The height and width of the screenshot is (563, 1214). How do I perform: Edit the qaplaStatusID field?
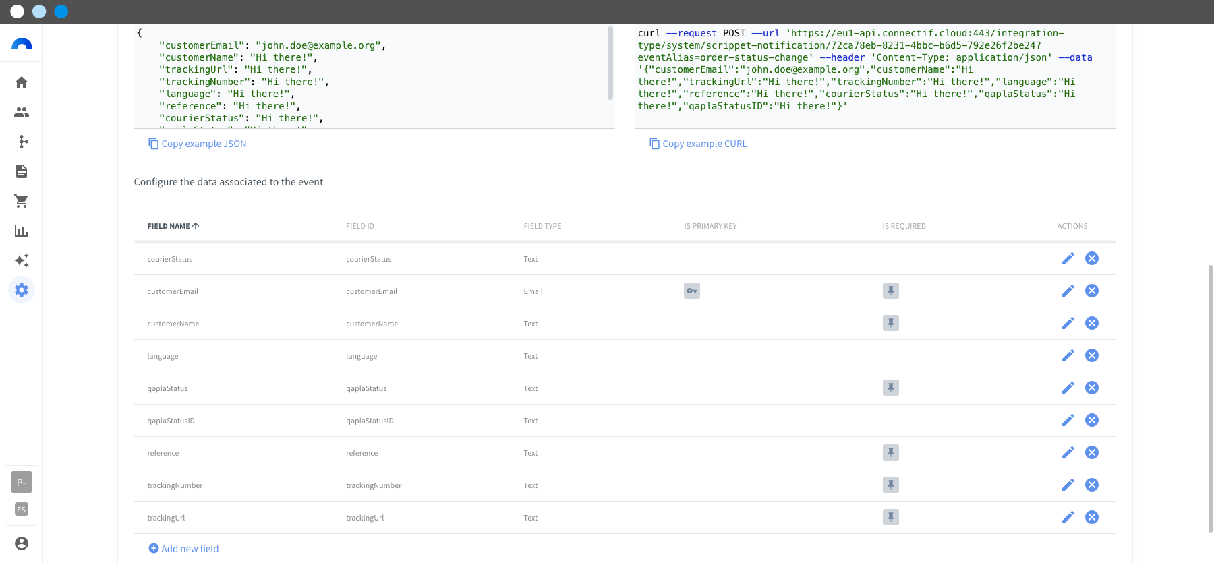point(1068,420)
